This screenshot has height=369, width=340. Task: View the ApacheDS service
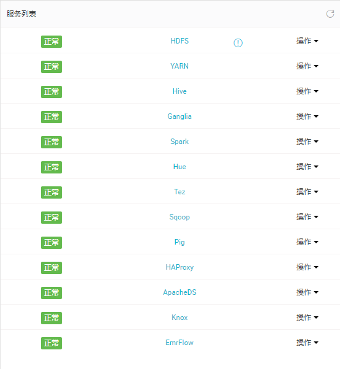click(179, 292)
